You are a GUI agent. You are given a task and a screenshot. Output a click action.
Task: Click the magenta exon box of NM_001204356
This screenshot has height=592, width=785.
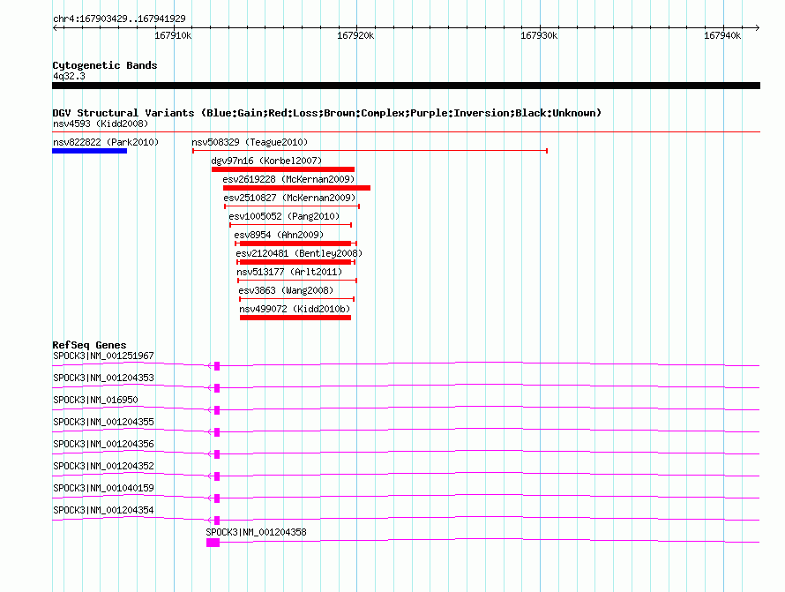(x=217, y=454)
